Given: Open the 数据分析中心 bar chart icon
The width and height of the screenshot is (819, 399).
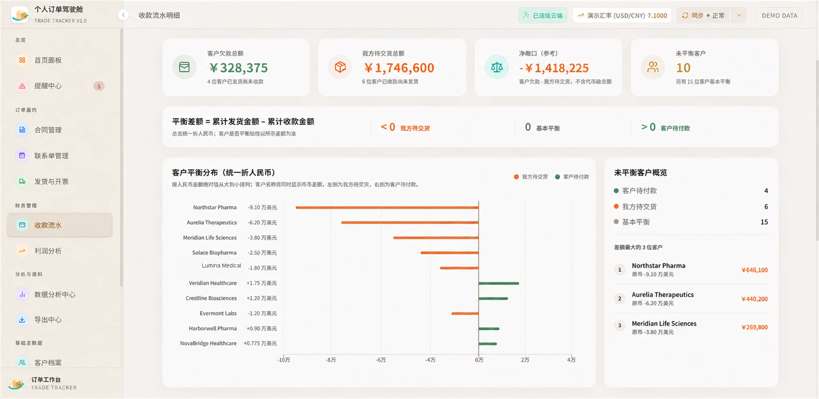Looking at the screenshot, I should click(22, 295).
